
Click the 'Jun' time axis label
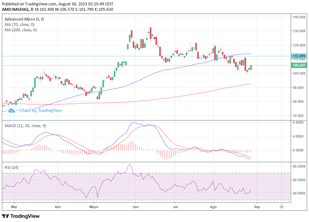136,207
